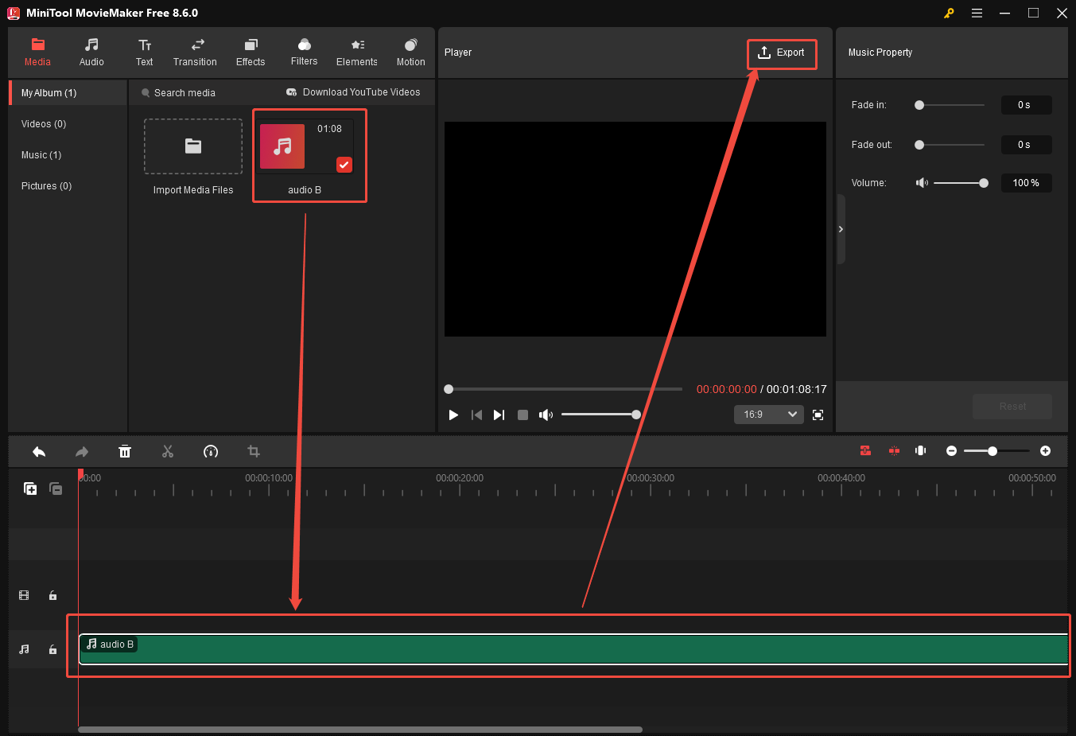This screenshot has width=1076, height=736.
Task: Open the 16:9 aspect ratio dropdown
Action: tap(768, 415)
